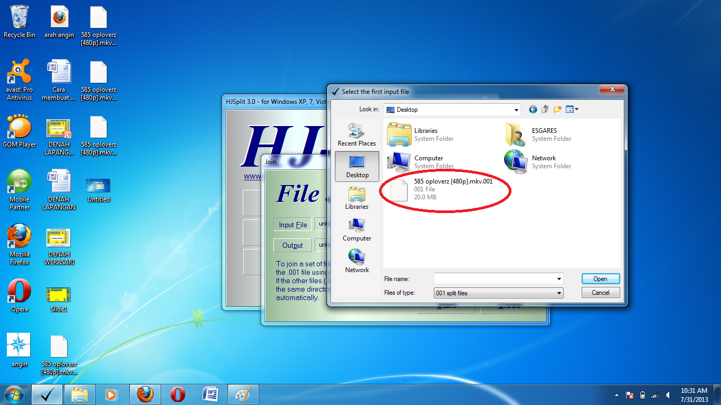The height and width of the screenshot is (405, 721).
Task: Select Network in the dialog sidebar
Action: [x=357, y=262]
